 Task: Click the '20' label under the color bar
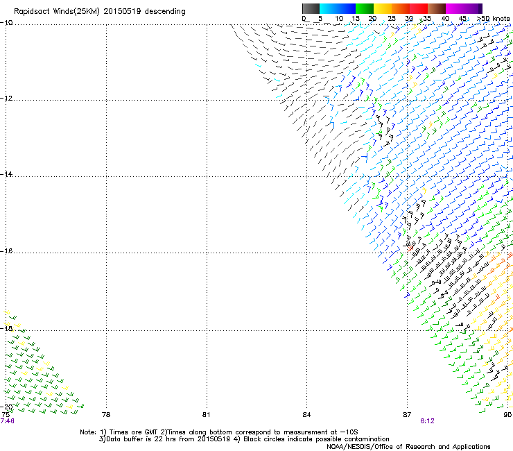372,19
